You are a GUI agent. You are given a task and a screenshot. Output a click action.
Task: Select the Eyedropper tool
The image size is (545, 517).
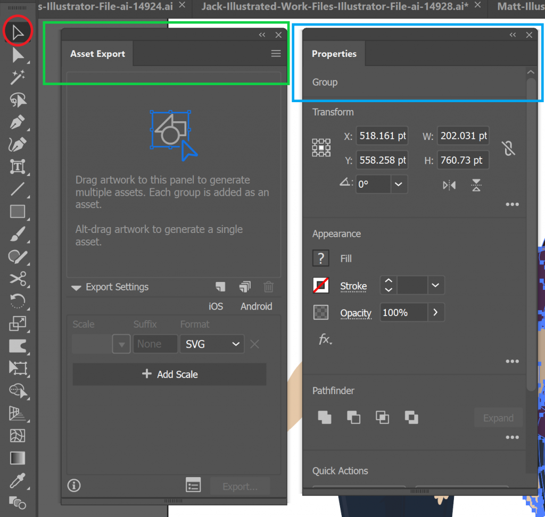tap(18, 480)
